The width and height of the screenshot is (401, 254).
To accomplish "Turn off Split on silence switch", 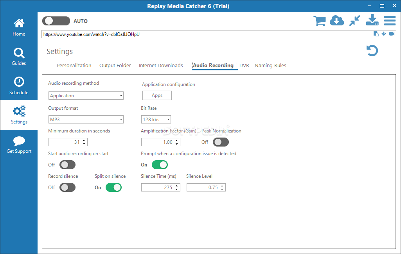I will (113, 188).
